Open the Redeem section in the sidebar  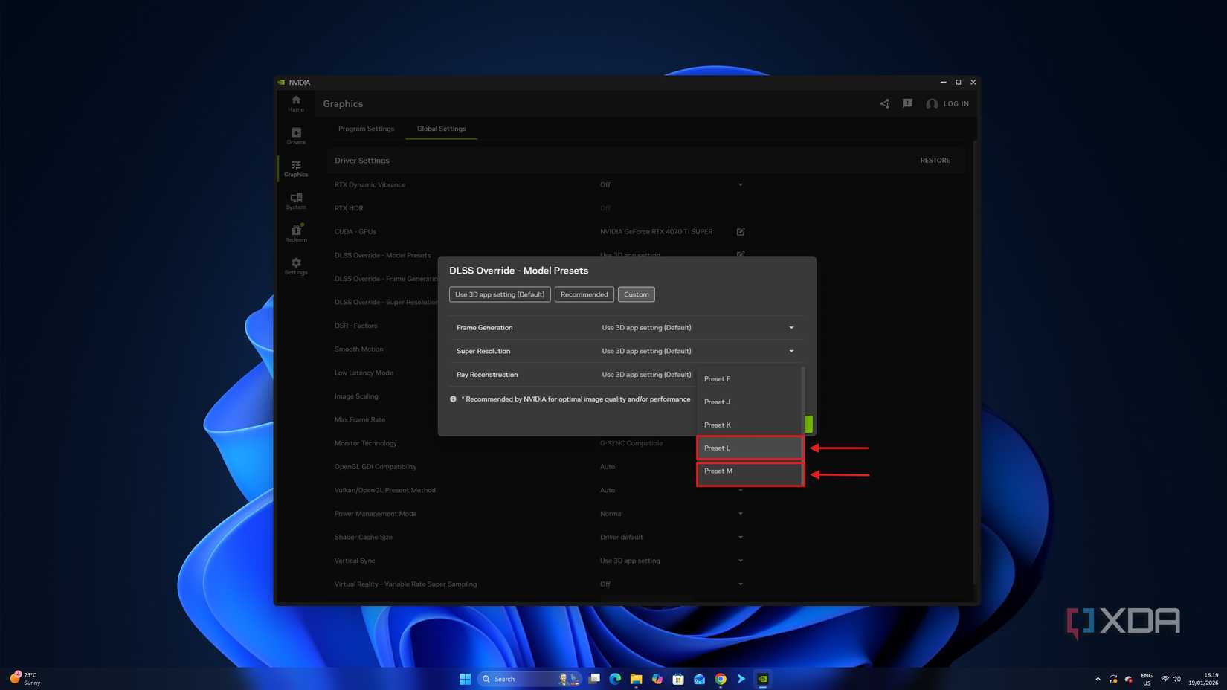point(295,234)
